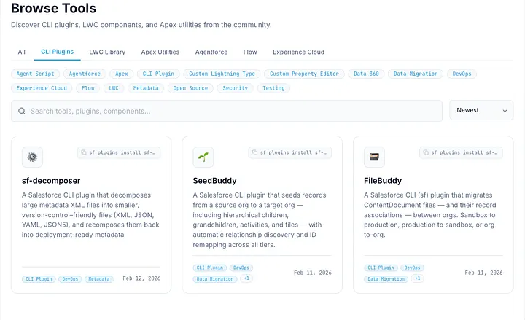The image size is (525, 320).
Task: Click DevOps tag on FileBuddy card
Action: point(412,268)
